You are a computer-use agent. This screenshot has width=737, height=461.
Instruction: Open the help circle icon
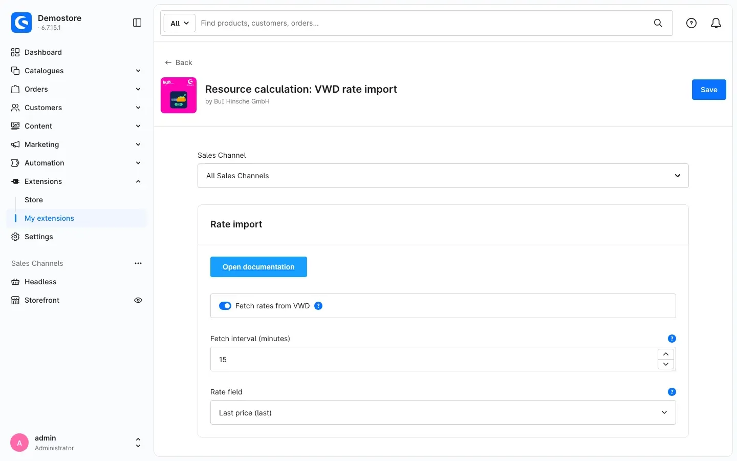point(691,23)
